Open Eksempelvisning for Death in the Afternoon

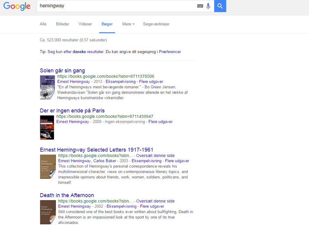point(122,206)
